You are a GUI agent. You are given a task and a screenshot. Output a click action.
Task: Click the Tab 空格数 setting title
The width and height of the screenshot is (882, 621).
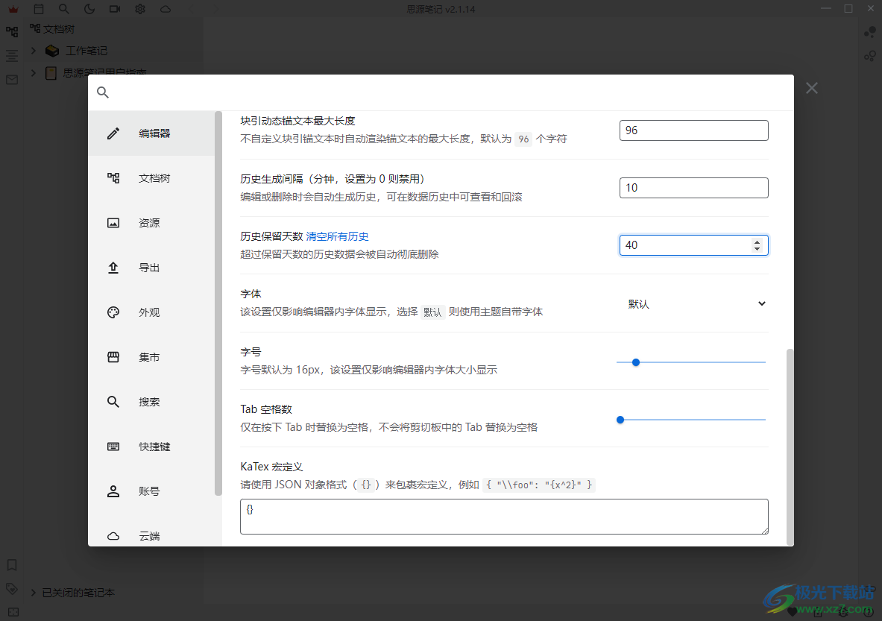pos(266,409)
